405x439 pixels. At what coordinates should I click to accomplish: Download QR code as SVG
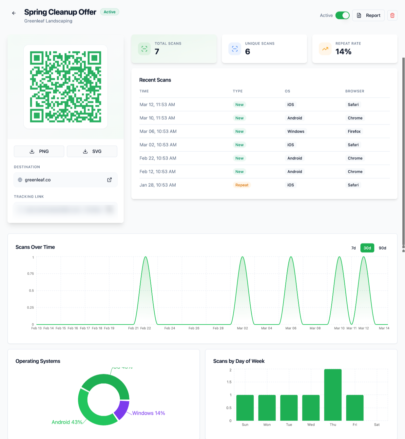92,151
